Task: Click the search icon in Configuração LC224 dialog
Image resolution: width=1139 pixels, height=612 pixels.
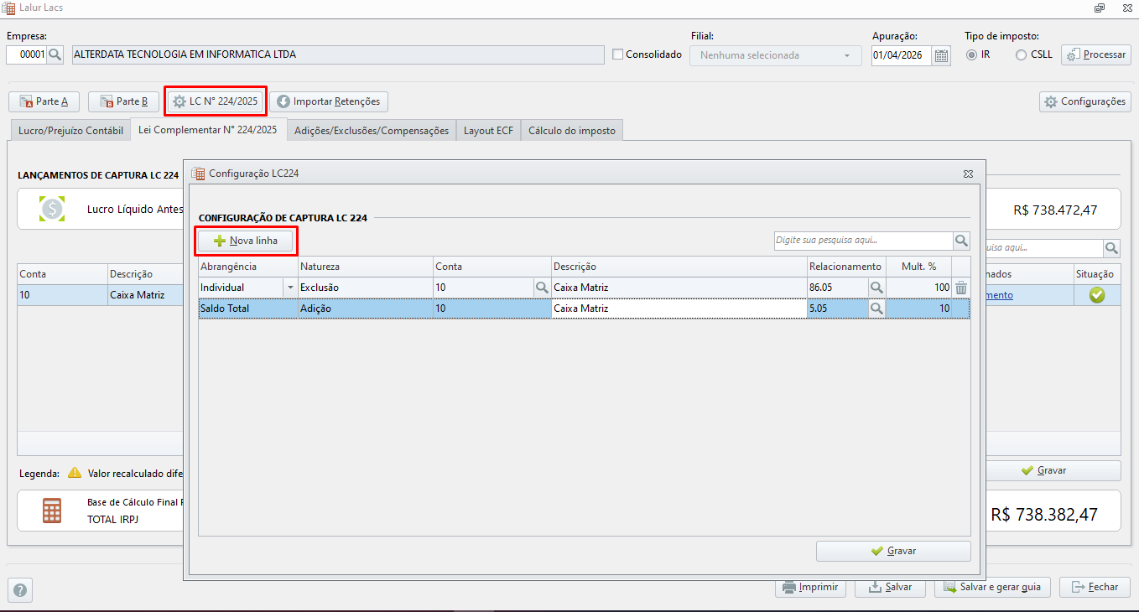Action: pyautogui.click(x=961, y=241)
